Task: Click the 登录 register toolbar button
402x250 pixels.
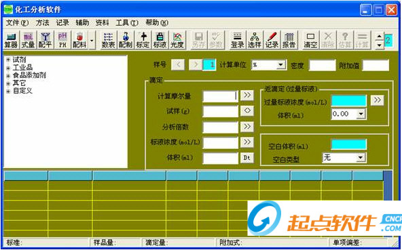Action: tap(238, 40)
